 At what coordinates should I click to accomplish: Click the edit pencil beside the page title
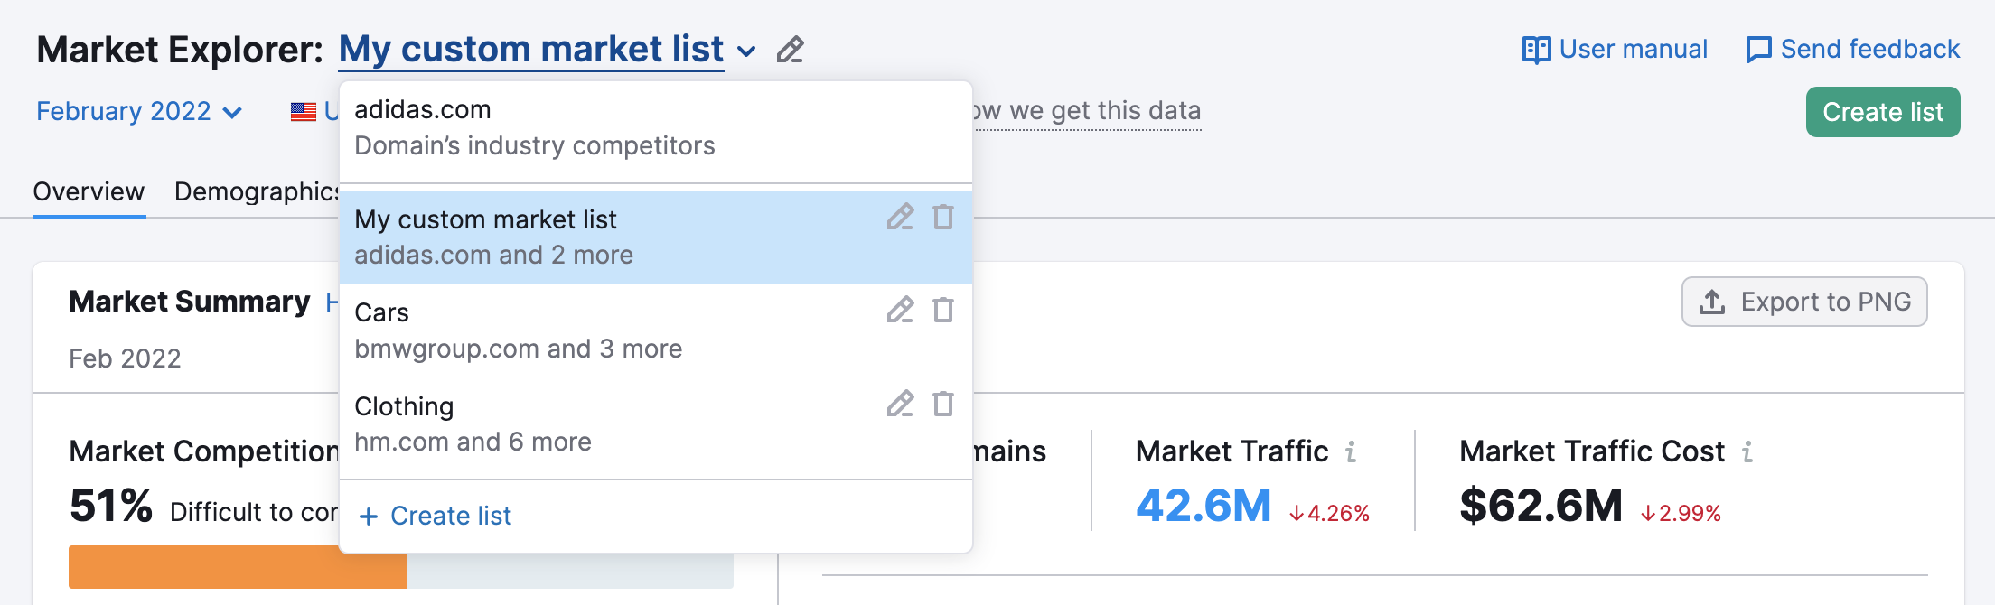click(790, 50)
